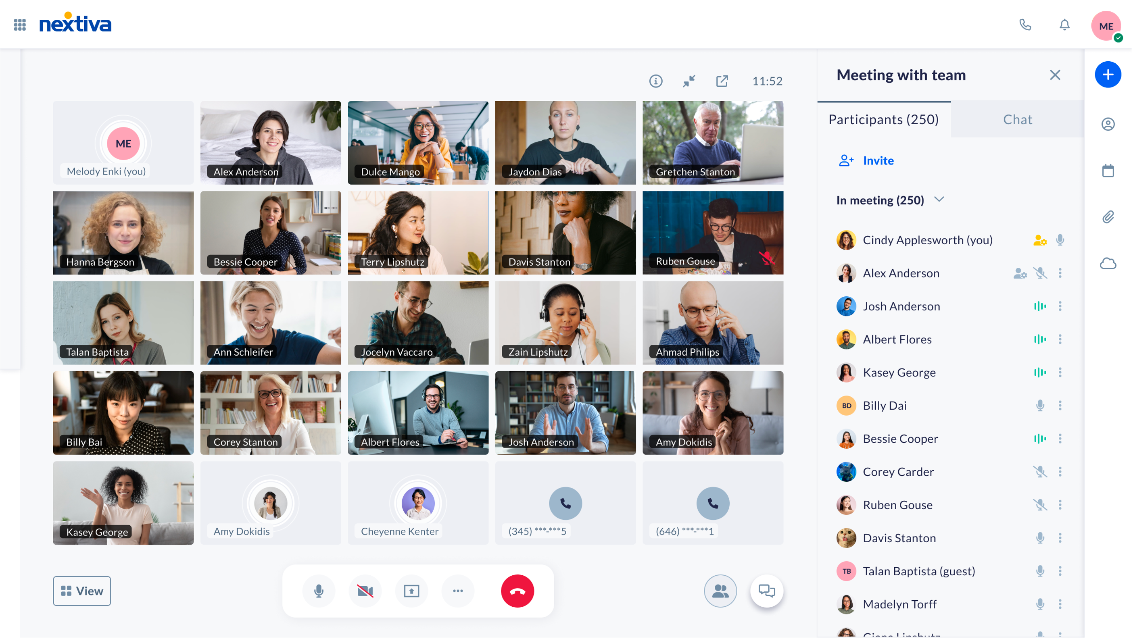
Task: Select the Participants tab
Action: point(883,119)
